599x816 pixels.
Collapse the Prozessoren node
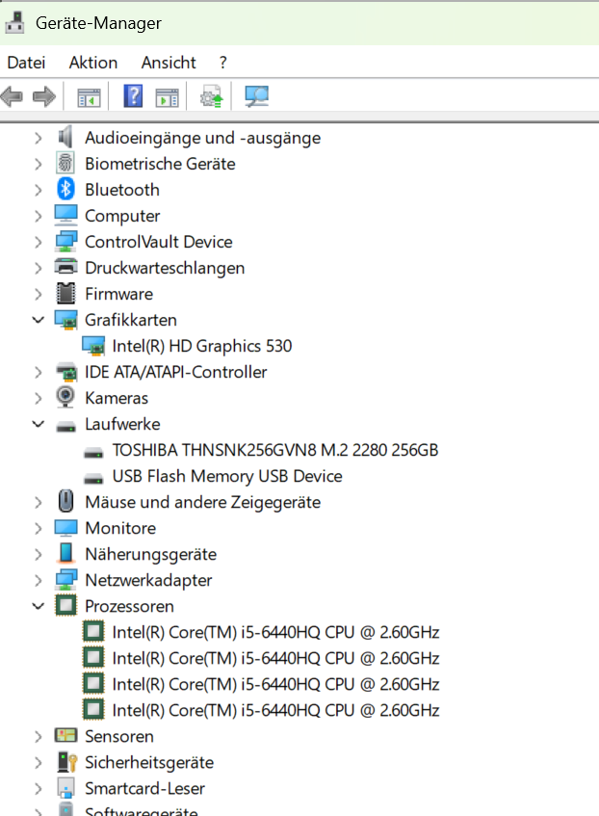[x=38, y=606]
